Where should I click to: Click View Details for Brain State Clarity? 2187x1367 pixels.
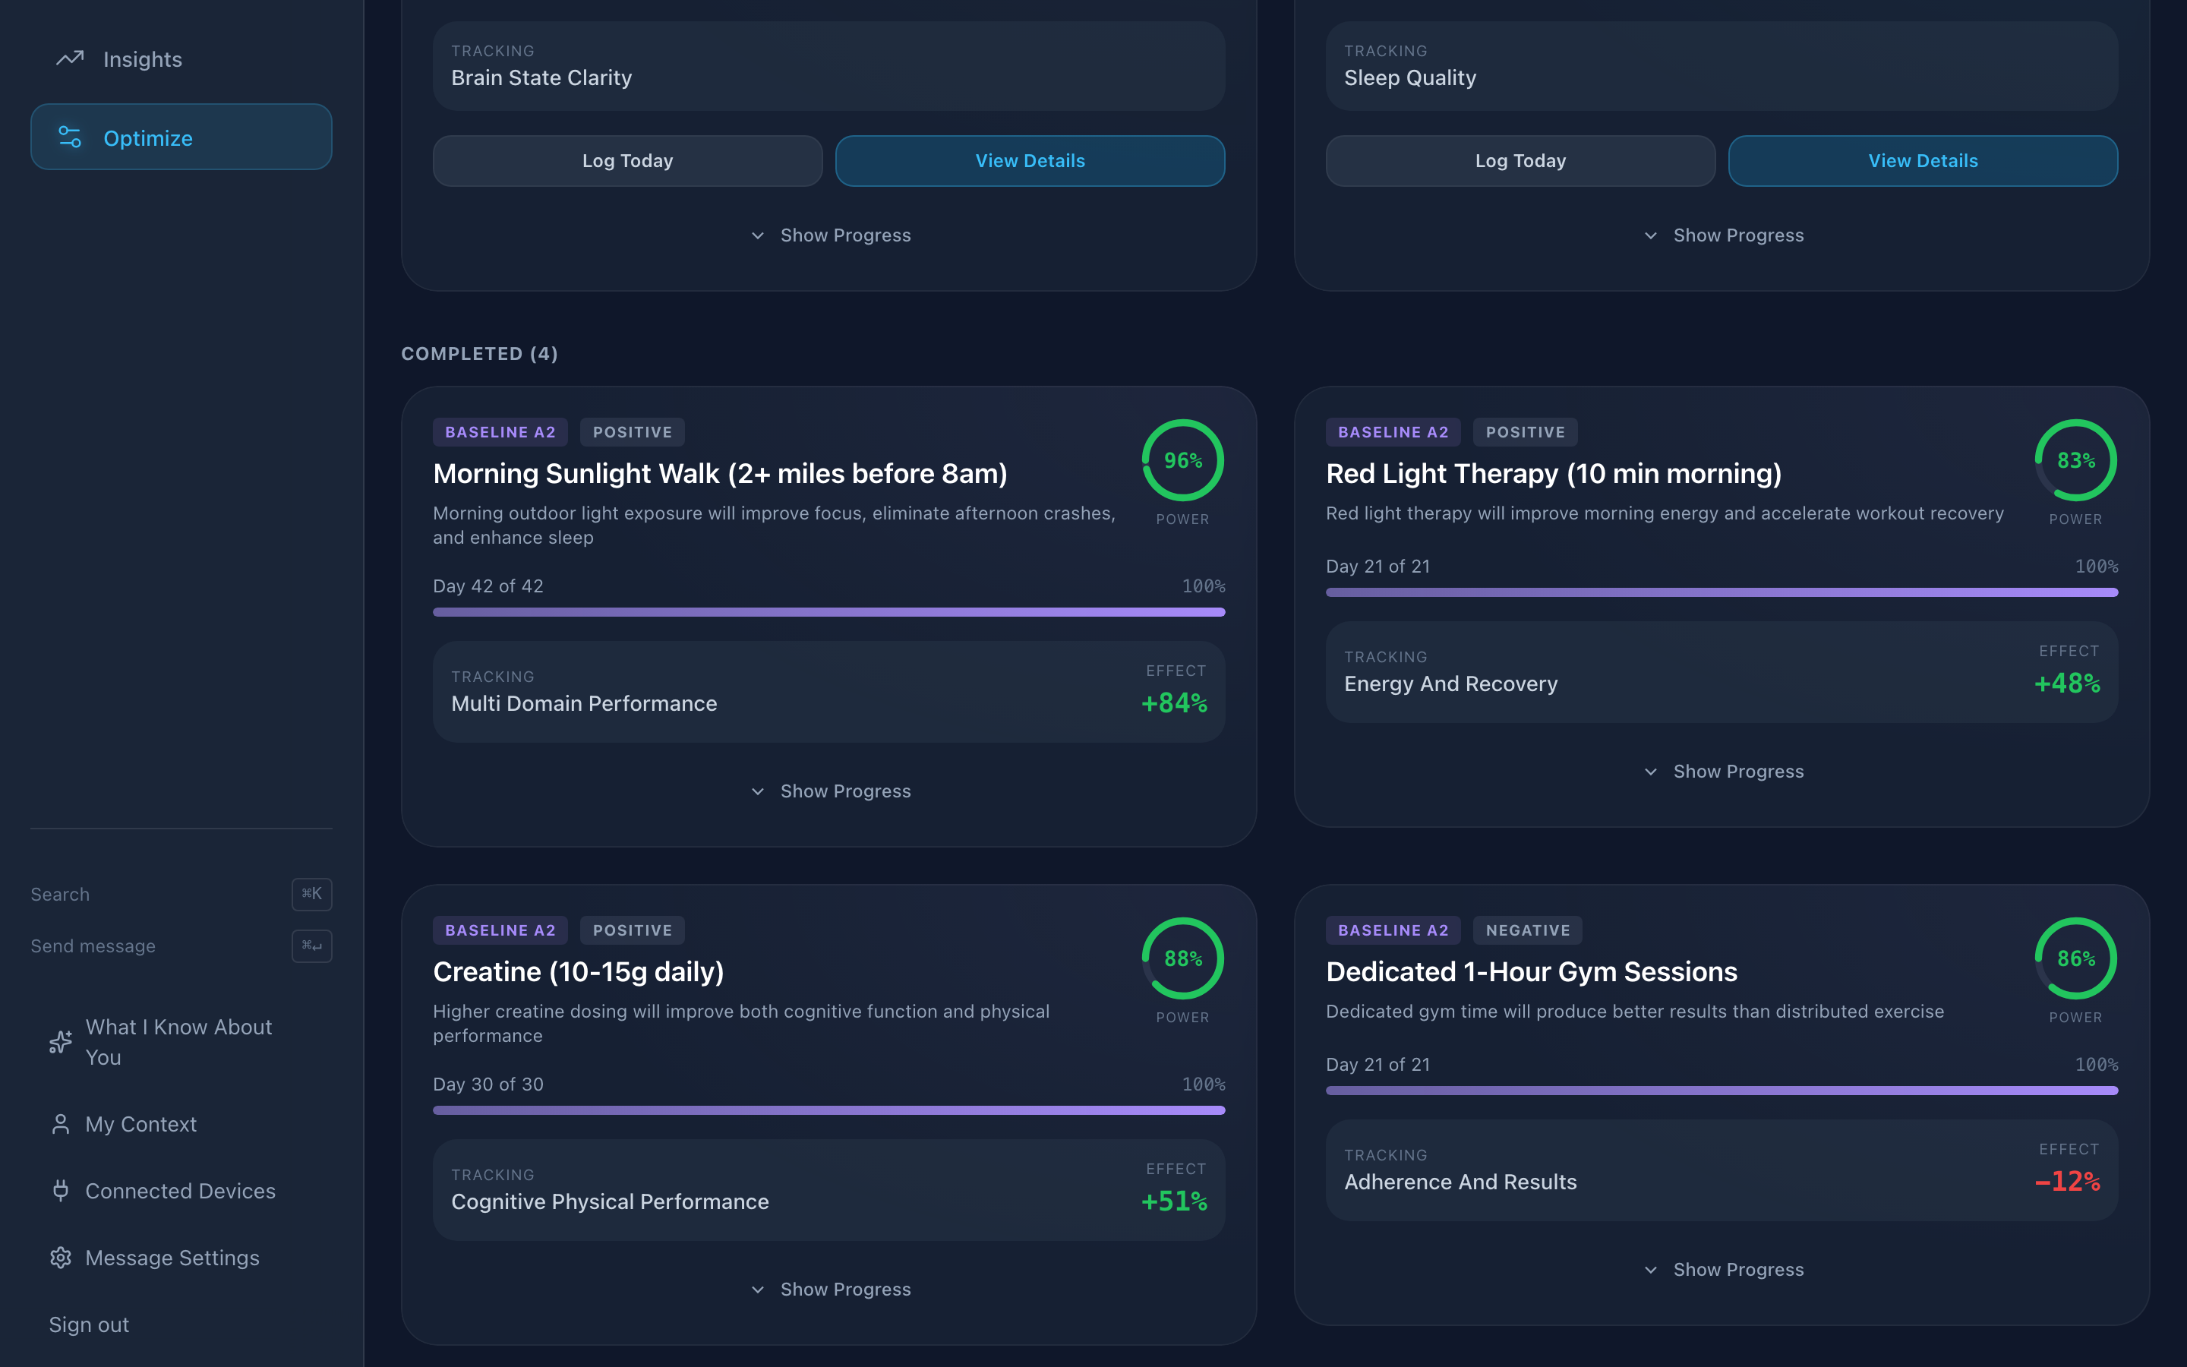tap(1030, 161)
